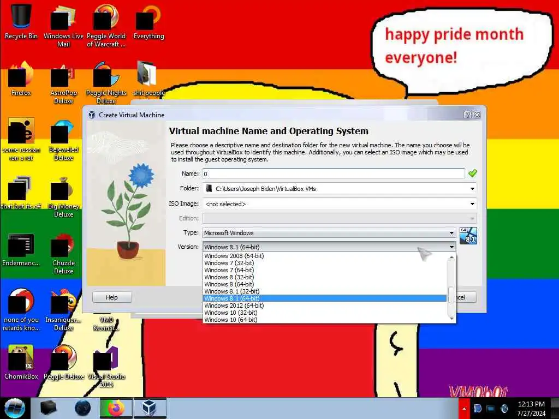
Task: Open the Recycle Bin desktop icon
Action: click(x=21, y=21)
